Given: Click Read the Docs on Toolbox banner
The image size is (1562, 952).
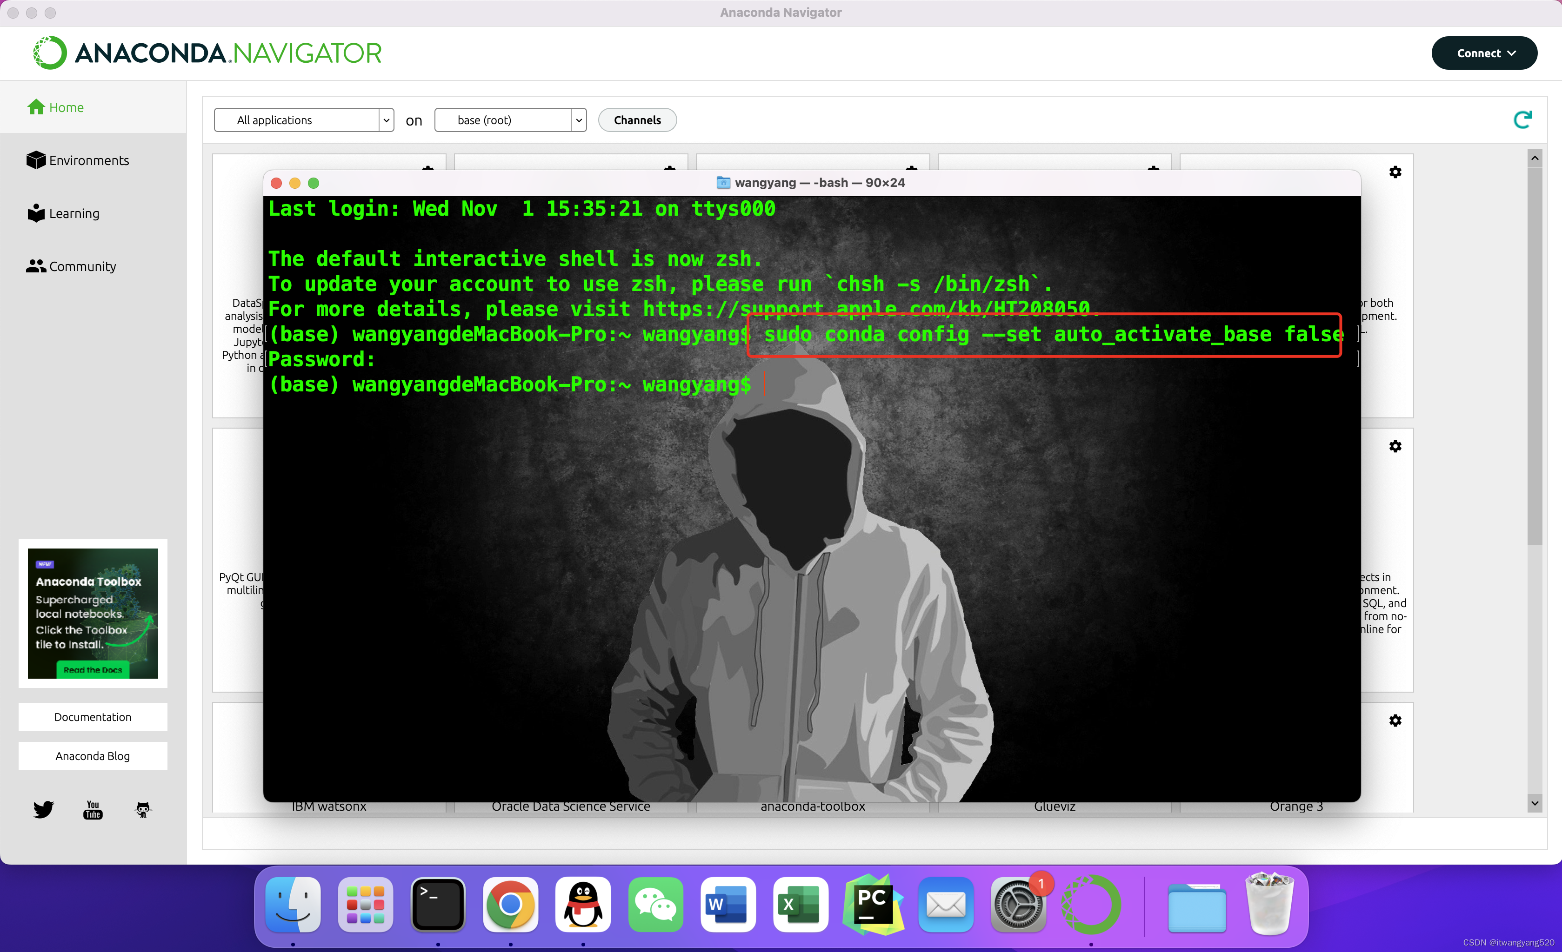Looking at the screenshot, I should tap(93, 669).
